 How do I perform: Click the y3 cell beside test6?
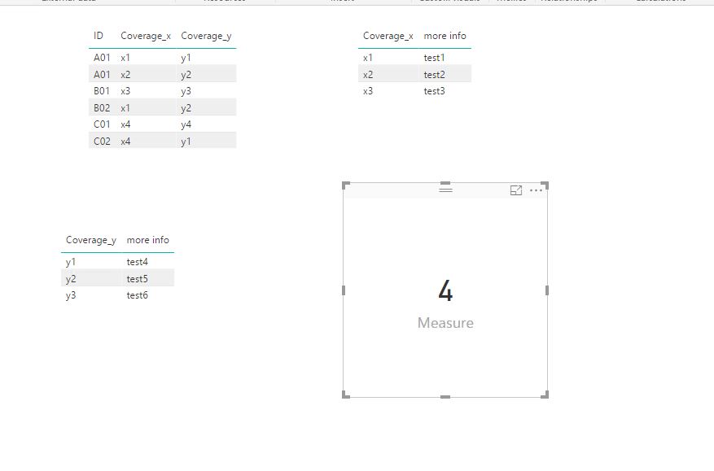(x=71, y=295)
